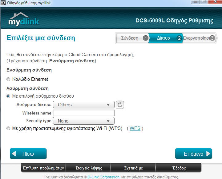Open Σχετικά με in bottom bar
This screenshot has width=222, height=179.
coord(133,168)
